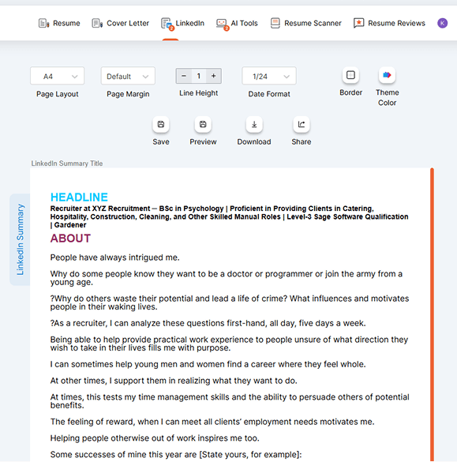
Task: Toggle the Border icon
Action: point(350,75)
